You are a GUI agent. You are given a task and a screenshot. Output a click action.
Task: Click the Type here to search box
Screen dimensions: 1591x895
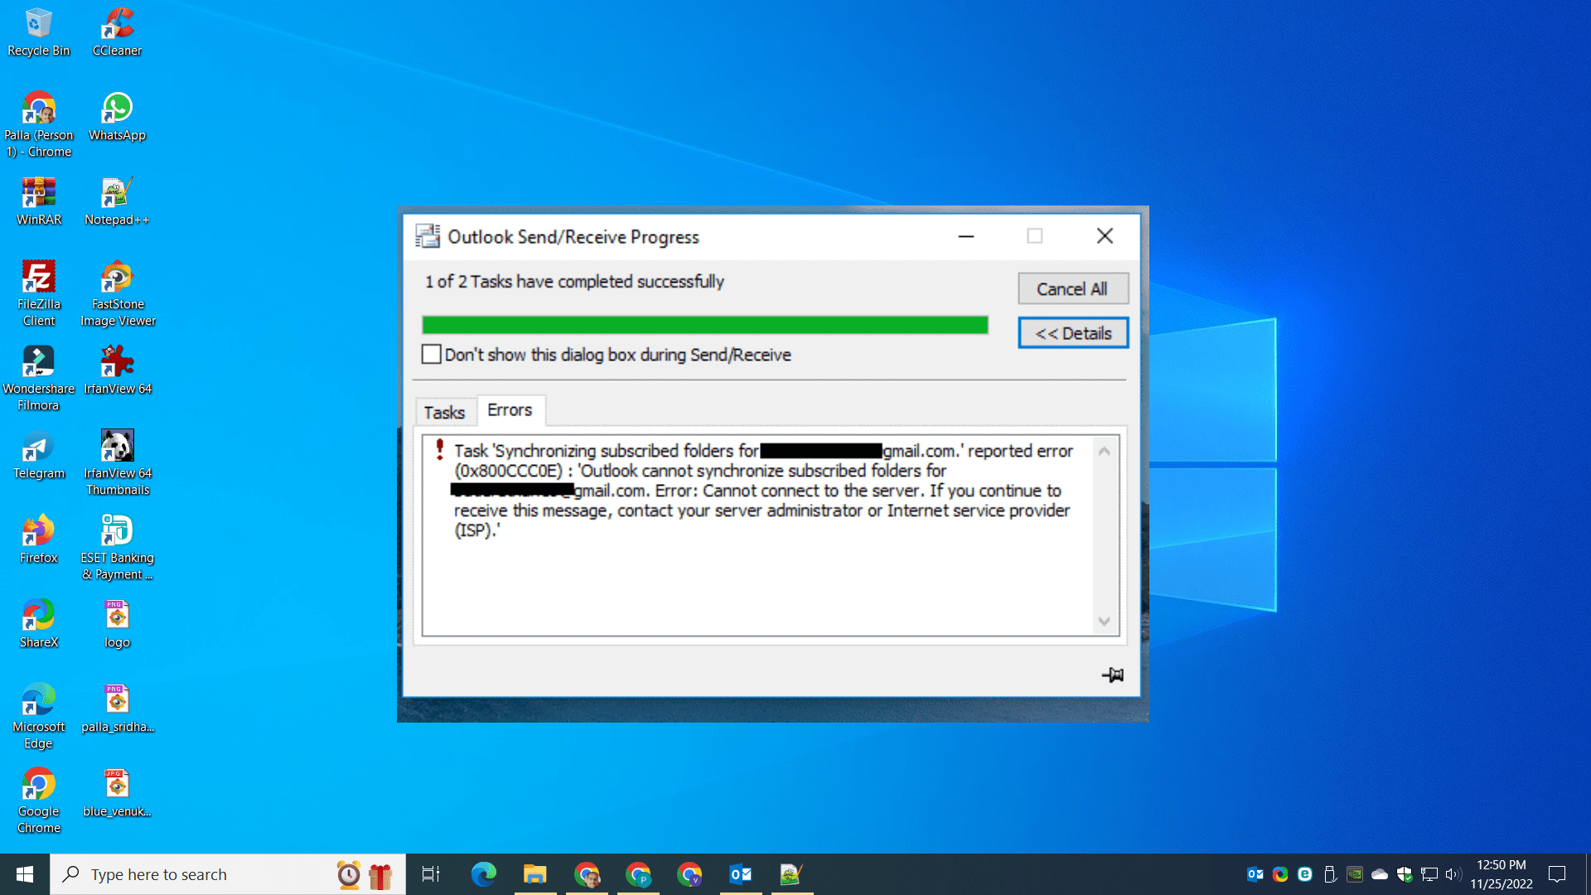click(228, 874)
